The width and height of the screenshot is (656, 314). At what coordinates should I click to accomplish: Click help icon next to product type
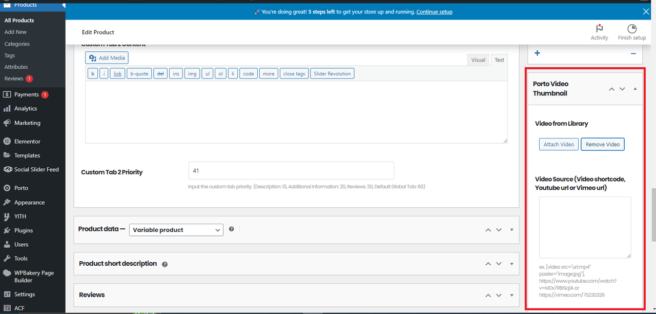click(232, 229)
